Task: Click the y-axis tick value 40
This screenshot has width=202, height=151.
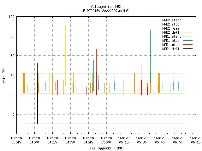Action: [12, 75]
